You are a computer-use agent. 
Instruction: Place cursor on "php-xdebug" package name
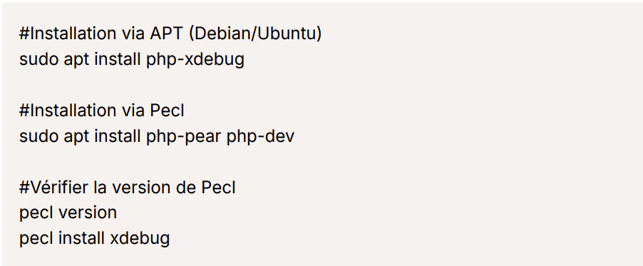pyautogui.click(x=195, y=60)
